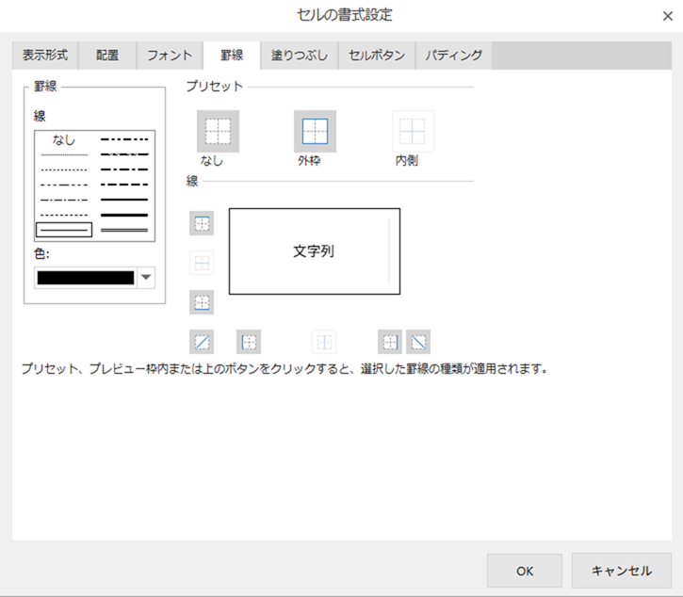This screenshot has height=597, width=683.
Task: Toggle the bottom border button
Action: click(x=203, y=302)
